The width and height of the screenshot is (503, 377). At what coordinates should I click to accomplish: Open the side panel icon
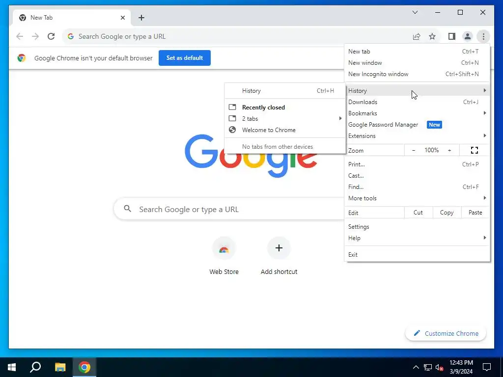[452, 36]
